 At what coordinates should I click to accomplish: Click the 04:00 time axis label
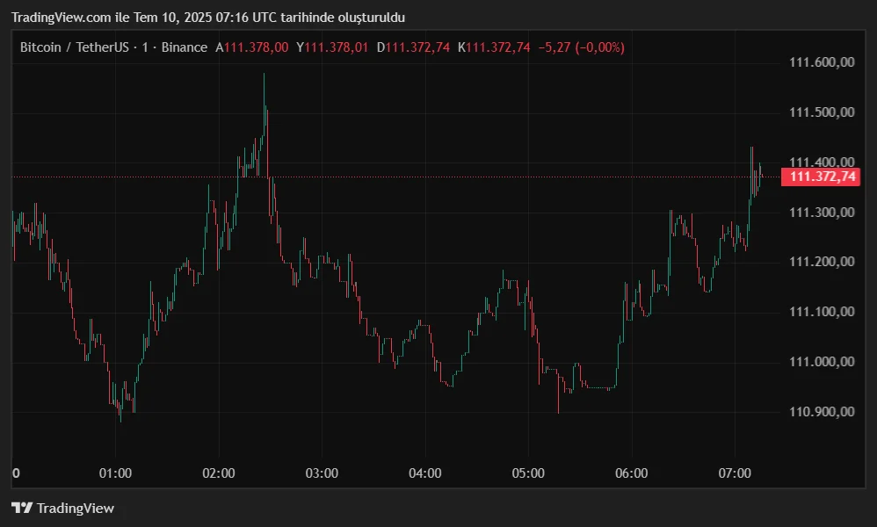[425, 473]
